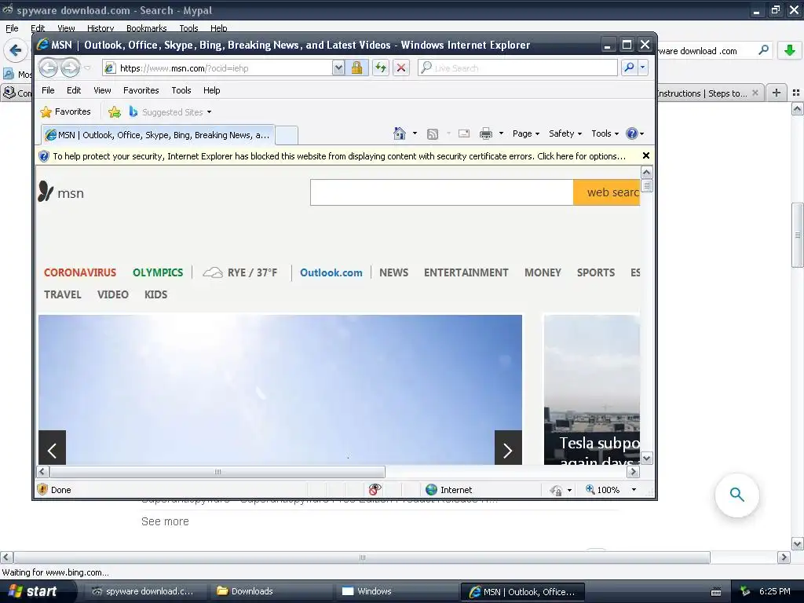Click the Print icon in command bar
The width and height of the screenshot is (804, 603).
pos(485,133)
